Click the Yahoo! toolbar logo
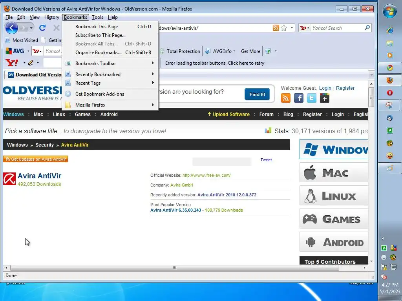402x301 pixels. tap(12, 62)
